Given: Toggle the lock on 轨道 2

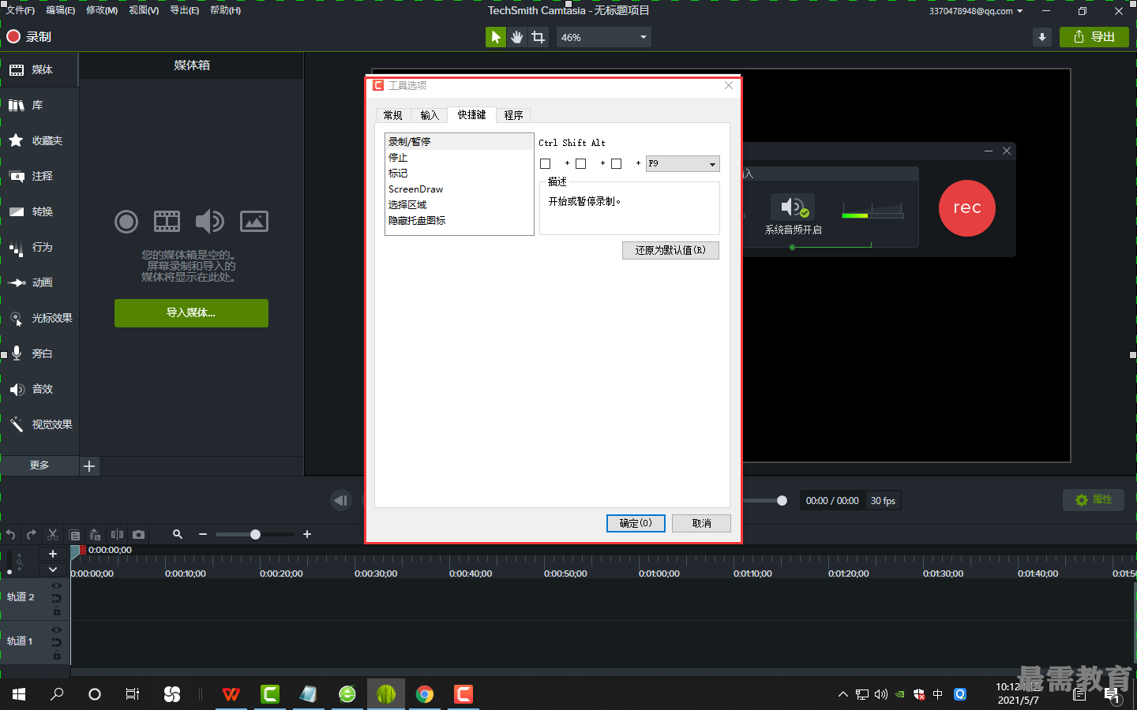Looking at the screenshot, I should pyautogui.click(x=57, y=611).
